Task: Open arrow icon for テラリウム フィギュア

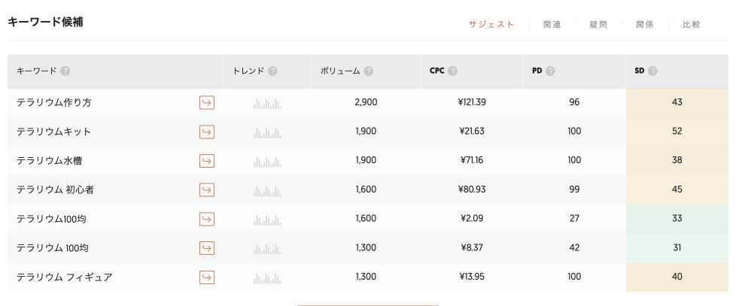Action: (x=206, y=277)
